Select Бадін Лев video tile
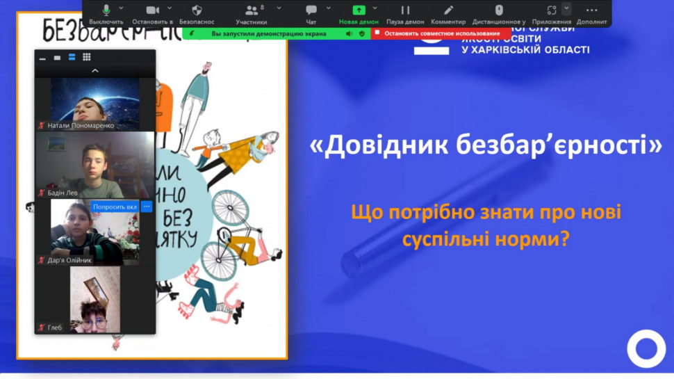Viewport: 674px width, 379px height. point(95,166)
